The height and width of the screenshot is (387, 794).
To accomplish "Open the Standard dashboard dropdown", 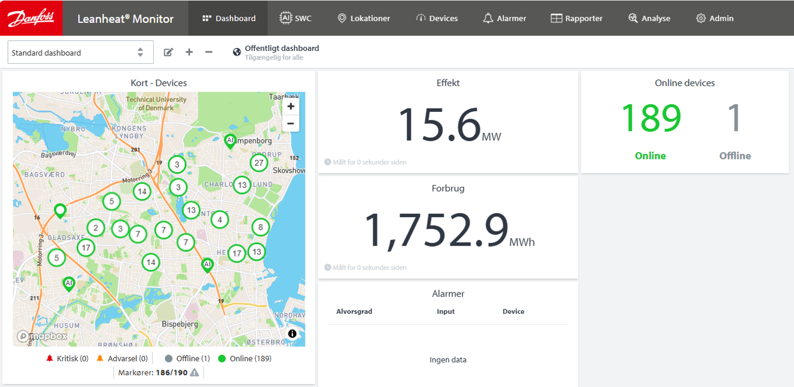I will [81, 53].
